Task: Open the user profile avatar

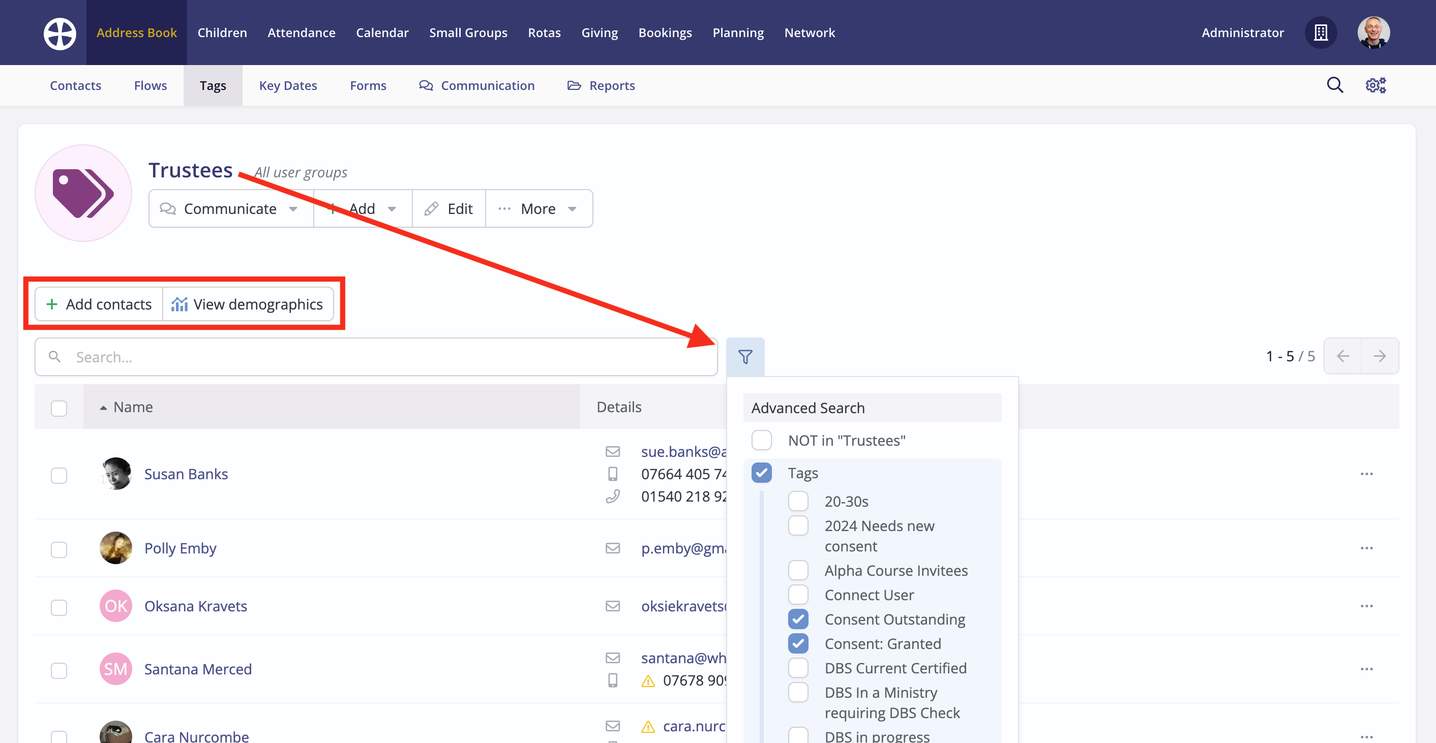Action: tap(1373, 33)
